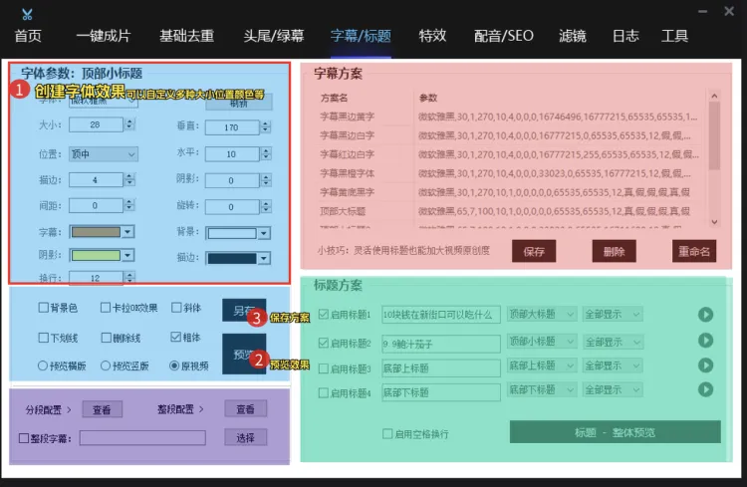The image size is (747, 487).
Task: Open 底部上标题 style dropdown
Action: [542, 365]
